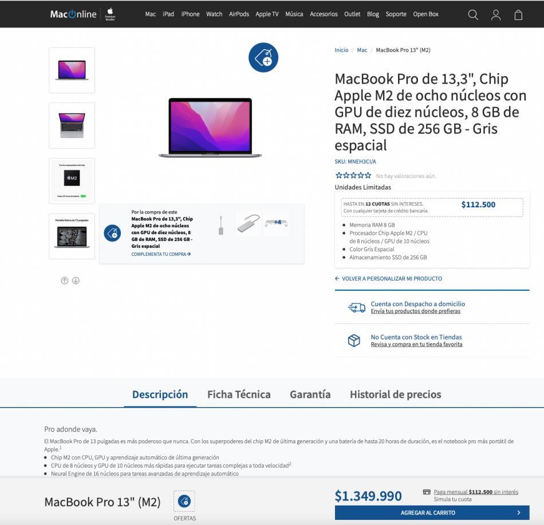544x525 pixels.
Task: Click the No hay valoraciones aún text
Action: click(406, 176)
